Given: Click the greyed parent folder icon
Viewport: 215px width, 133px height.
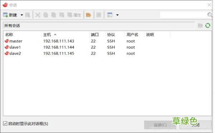Looking at the screenshot, I should (200, 26).
